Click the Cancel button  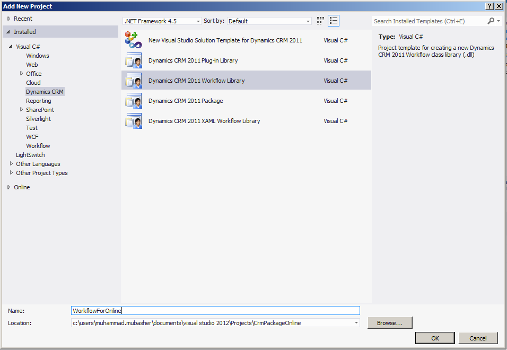click(x=478, y=338)
